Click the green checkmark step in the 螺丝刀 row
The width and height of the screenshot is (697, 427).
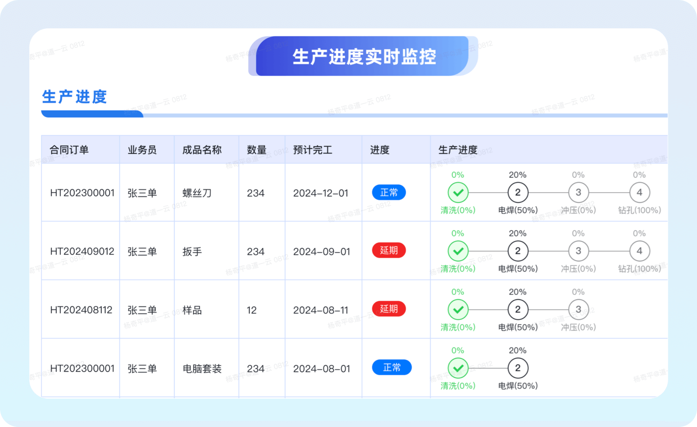(x=458, y=193)
